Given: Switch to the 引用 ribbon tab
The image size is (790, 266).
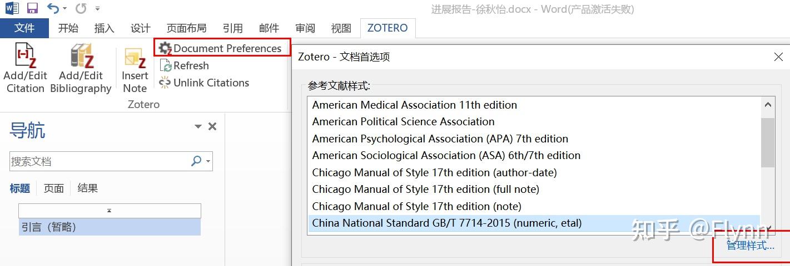Looking at the screenshot, I should [232, 28].
